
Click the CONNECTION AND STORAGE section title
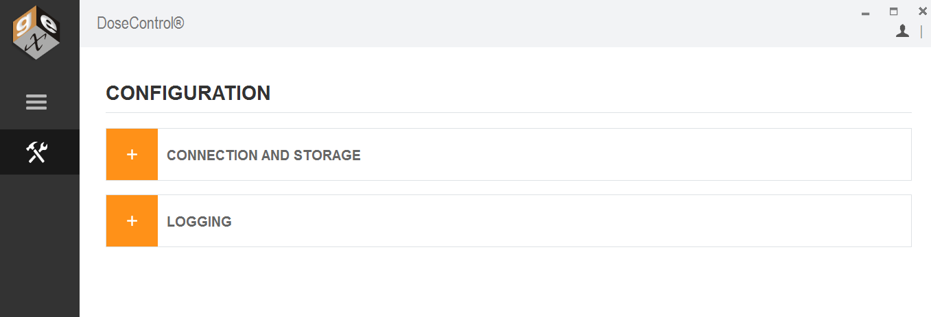[263, 155]
